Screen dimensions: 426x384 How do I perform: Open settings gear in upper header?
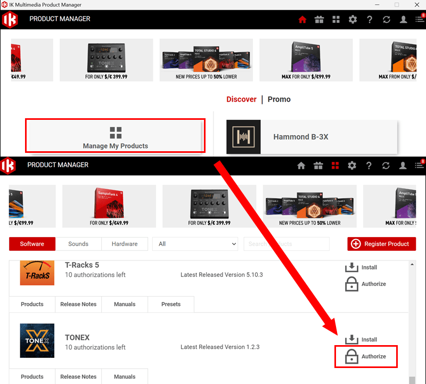coord(353,19)
